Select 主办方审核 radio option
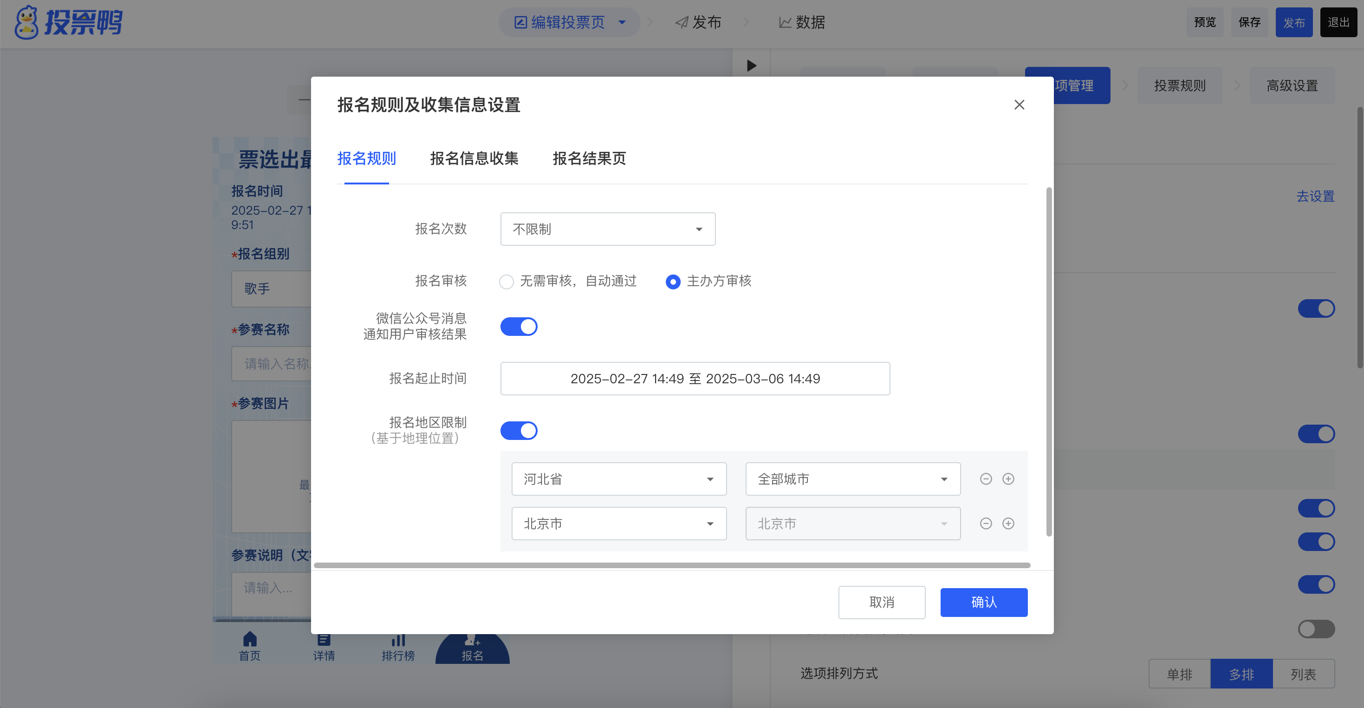 point(672,282)
